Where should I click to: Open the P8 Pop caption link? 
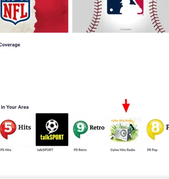(152, 150)
